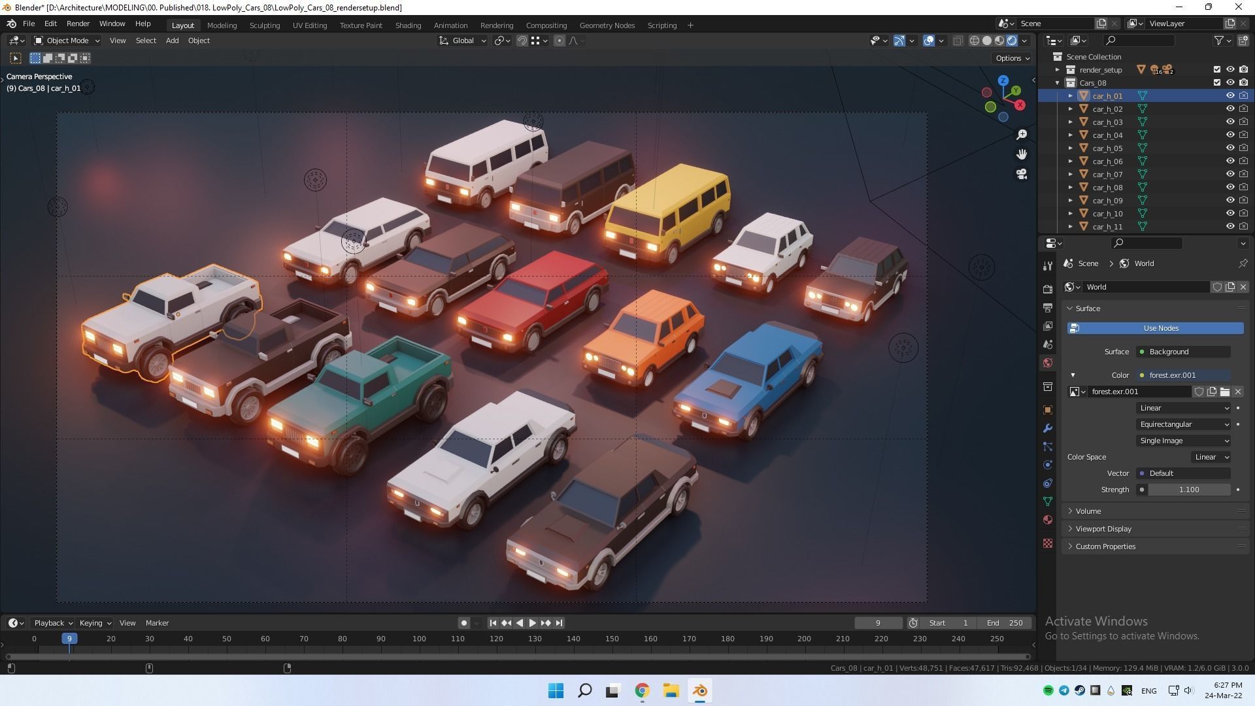Expand render_setup collection in outliner
Viewport: 1255px width, 706px height.
click(x=1058, y=69)
